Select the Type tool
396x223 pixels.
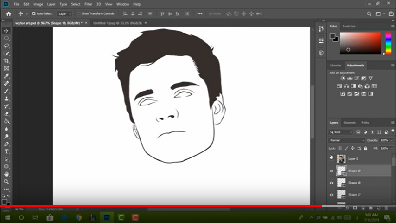(6, 151)
